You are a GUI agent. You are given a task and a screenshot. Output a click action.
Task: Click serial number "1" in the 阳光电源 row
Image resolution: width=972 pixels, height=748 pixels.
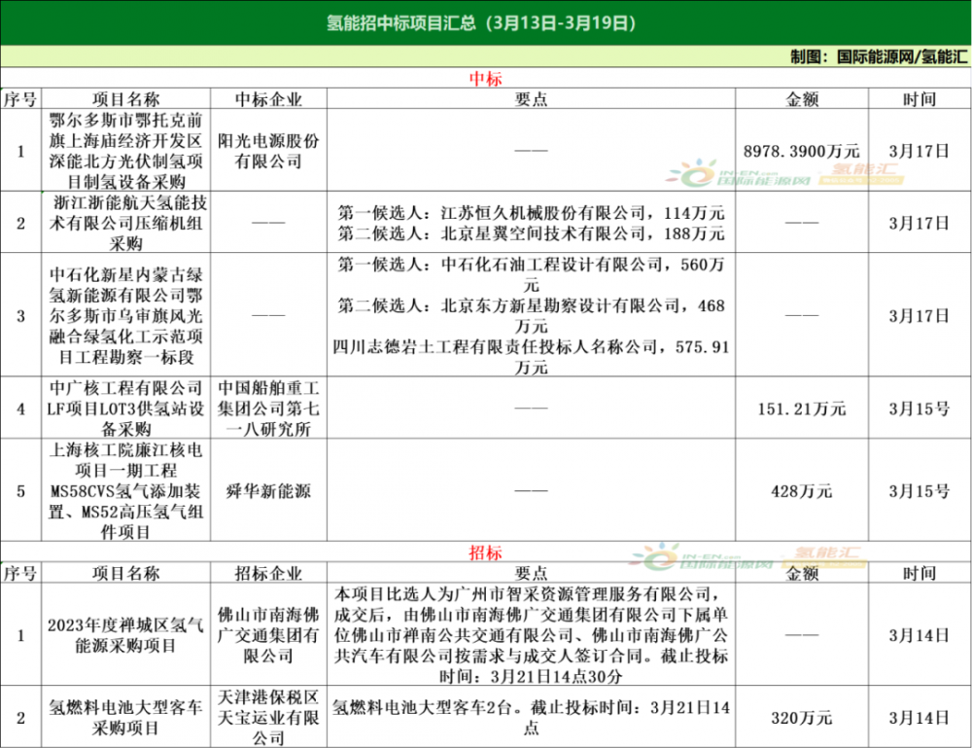[x=21, y=151]
